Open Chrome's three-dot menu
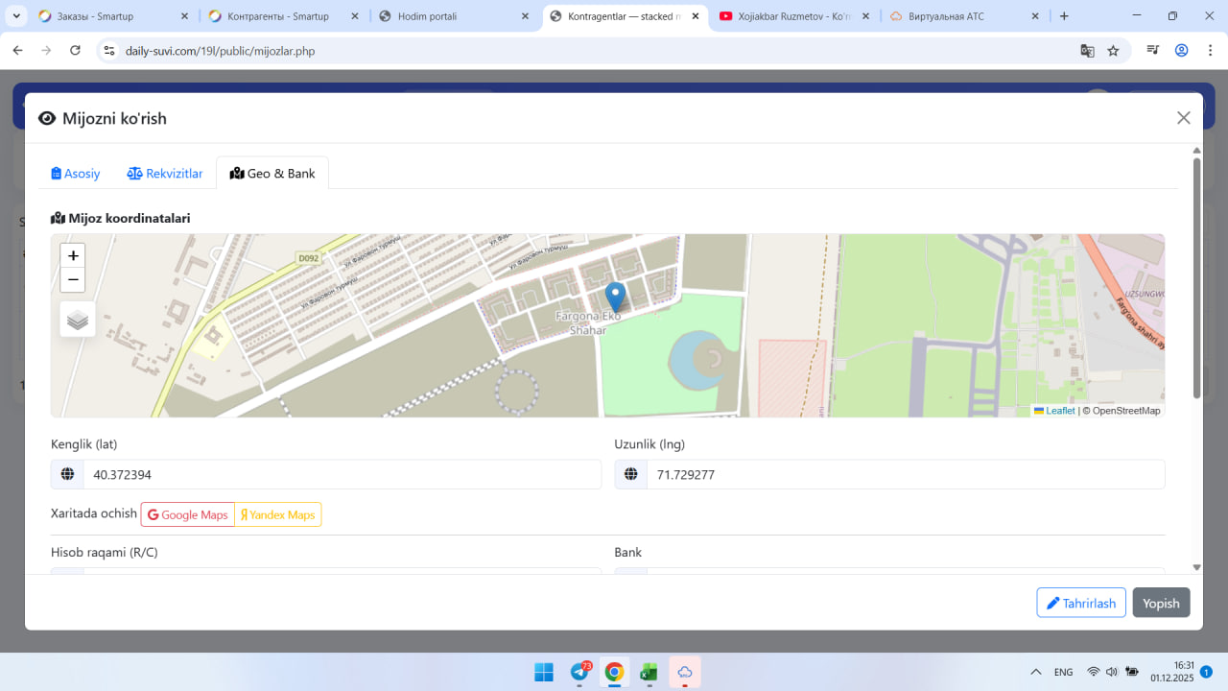 [x=1209, y=51]
